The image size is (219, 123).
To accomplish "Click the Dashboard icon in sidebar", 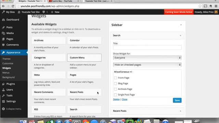I will [3, 20].
